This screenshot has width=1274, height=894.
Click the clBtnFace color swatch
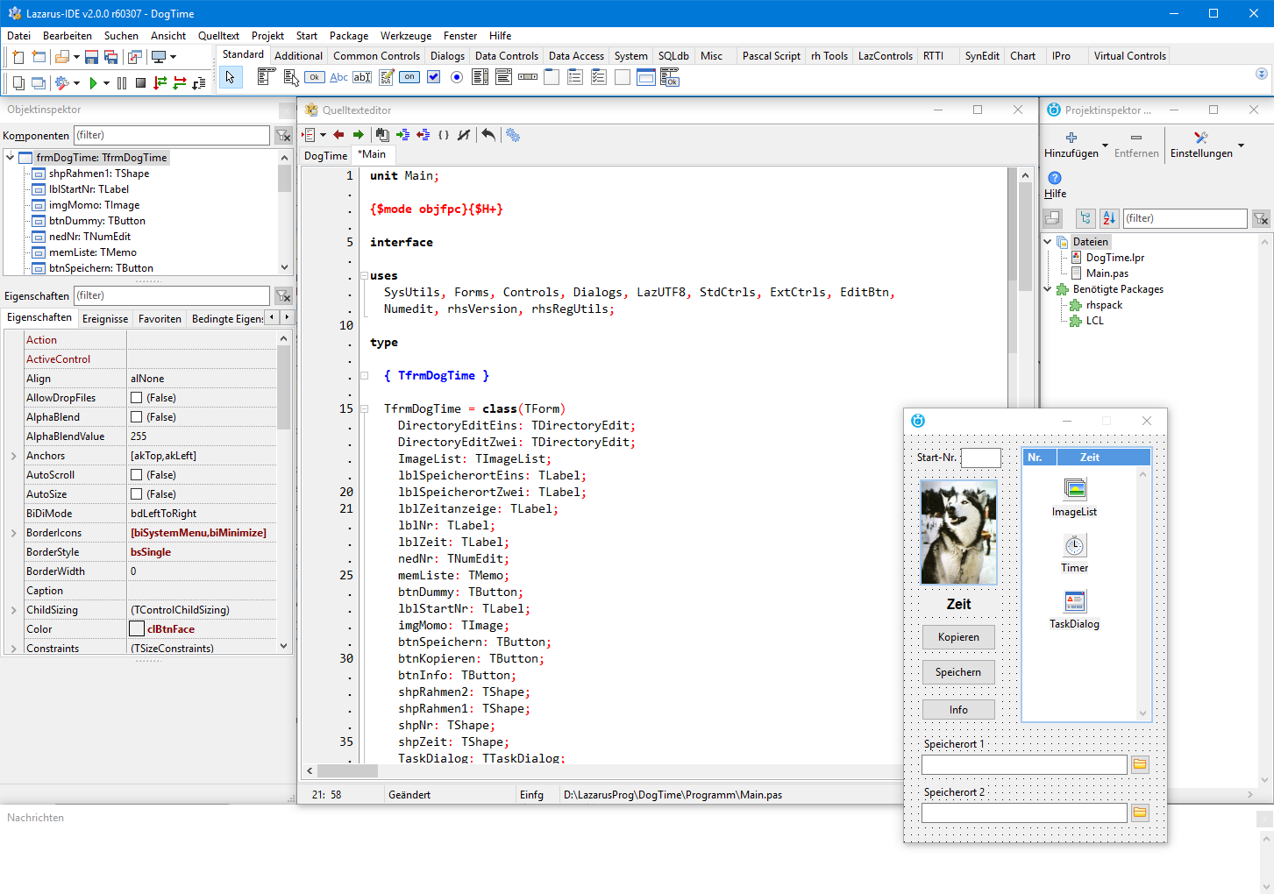coord(137,629)
